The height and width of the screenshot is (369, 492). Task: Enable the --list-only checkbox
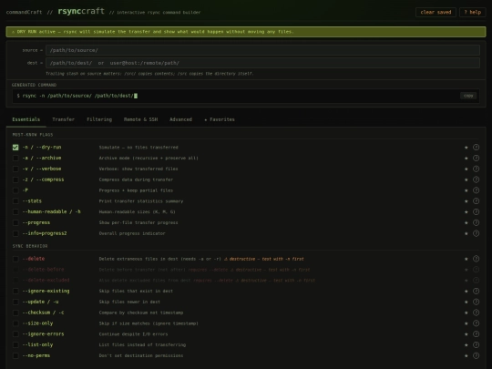click(15, 344)
